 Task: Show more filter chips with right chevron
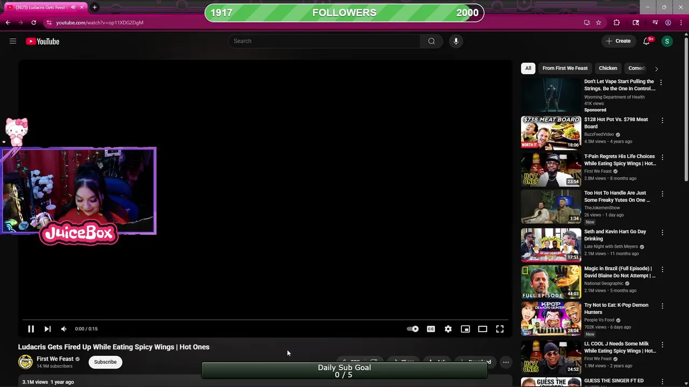[656, 69]
